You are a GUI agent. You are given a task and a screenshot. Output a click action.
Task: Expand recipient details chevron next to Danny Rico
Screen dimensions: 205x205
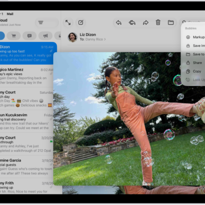pyautogui.click(x=105, y=39)
